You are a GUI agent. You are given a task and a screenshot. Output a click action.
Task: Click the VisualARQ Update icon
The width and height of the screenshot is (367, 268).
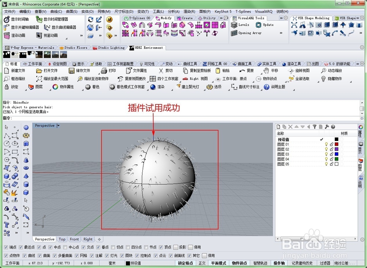point(258,25)
